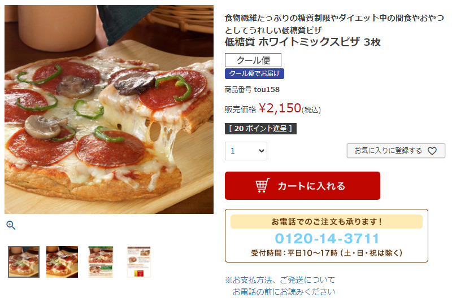Click the お電話の前にお読みください link text
452x302 pixels.
[284, 292]
